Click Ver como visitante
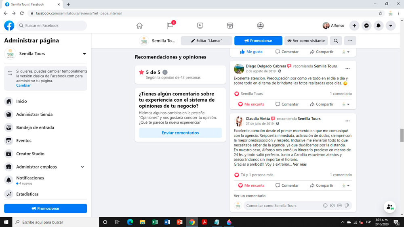The width and height of the screenshot is (404, 227). point(306,41)
